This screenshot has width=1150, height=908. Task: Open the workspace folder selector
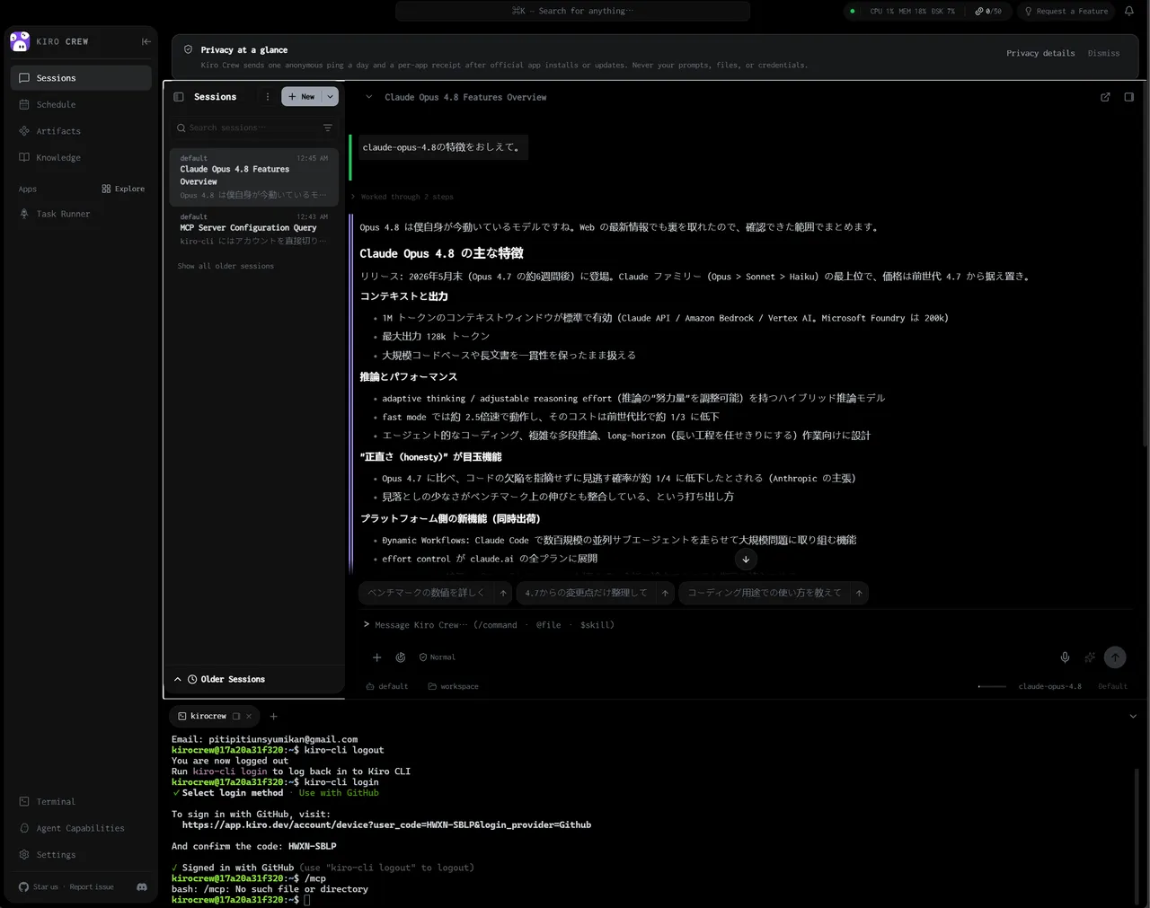(x=453, y=686)
